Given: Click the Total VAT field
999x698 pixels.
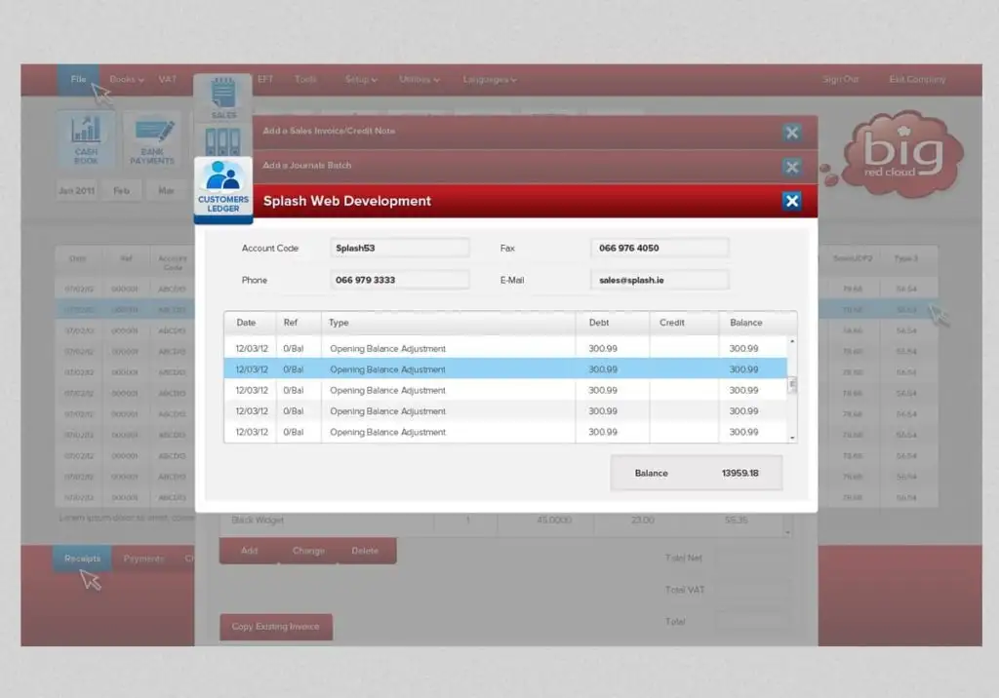Looking at the screenshot, I should pos(752,590).
